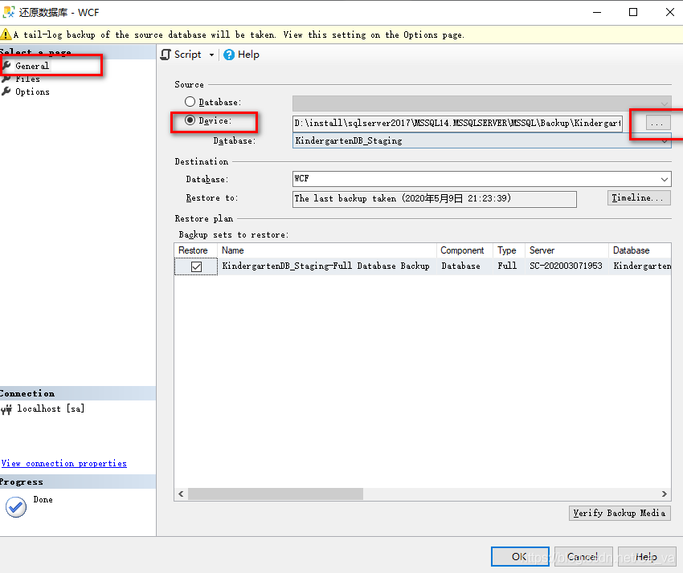Click the Name column header

[327, 250]
